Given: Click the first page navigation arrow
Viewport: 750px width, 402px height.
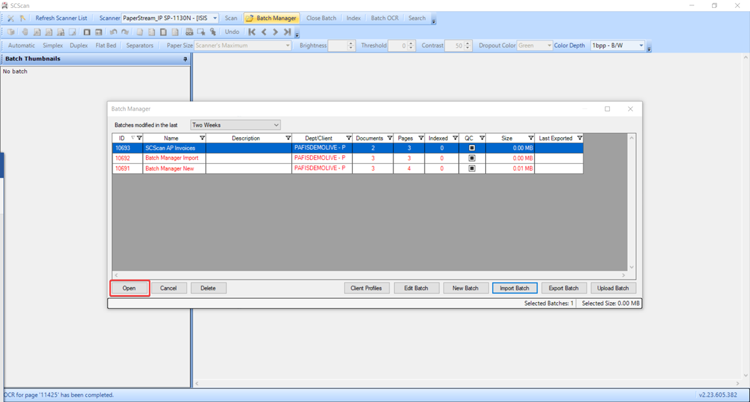Looking at the screenshot, I should tap(252, 32).
